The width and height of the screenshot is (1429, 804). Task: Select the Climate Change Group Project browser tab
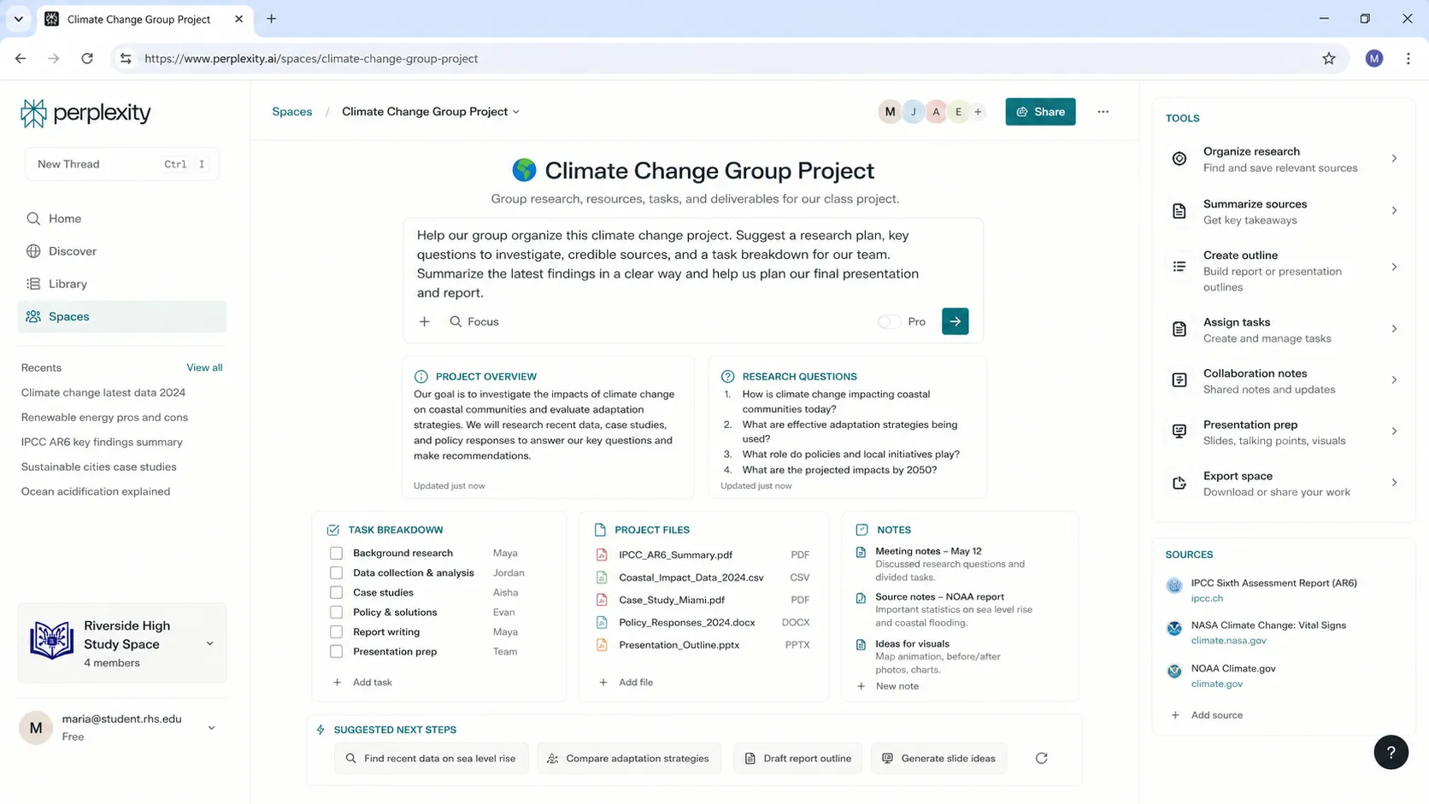click(x=144, y=19)
